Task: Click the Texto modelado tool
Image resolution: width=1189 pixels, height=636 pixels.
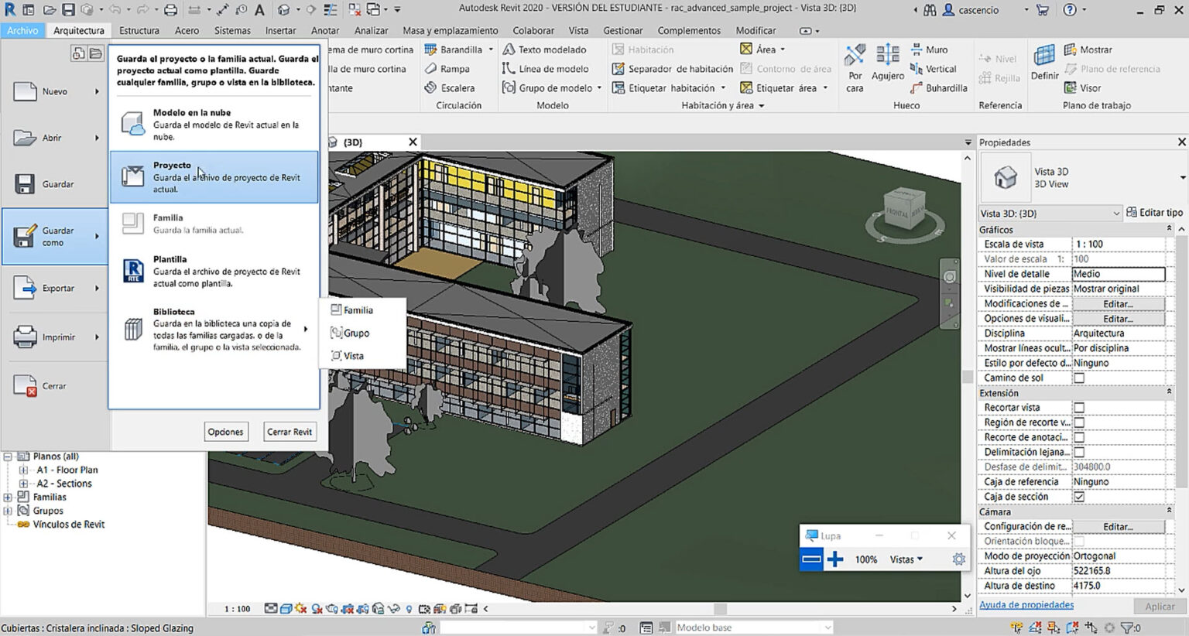Action: point(544,50)
